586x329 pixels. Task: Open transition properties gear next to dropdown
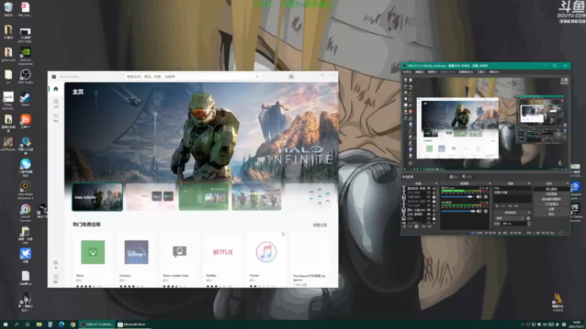528,218
